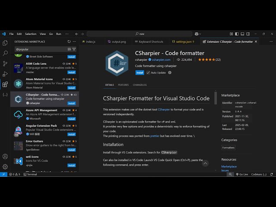Screen dimensions: 276x207
Task: Clear extensions search results icon
Action: tap(69, 49)
